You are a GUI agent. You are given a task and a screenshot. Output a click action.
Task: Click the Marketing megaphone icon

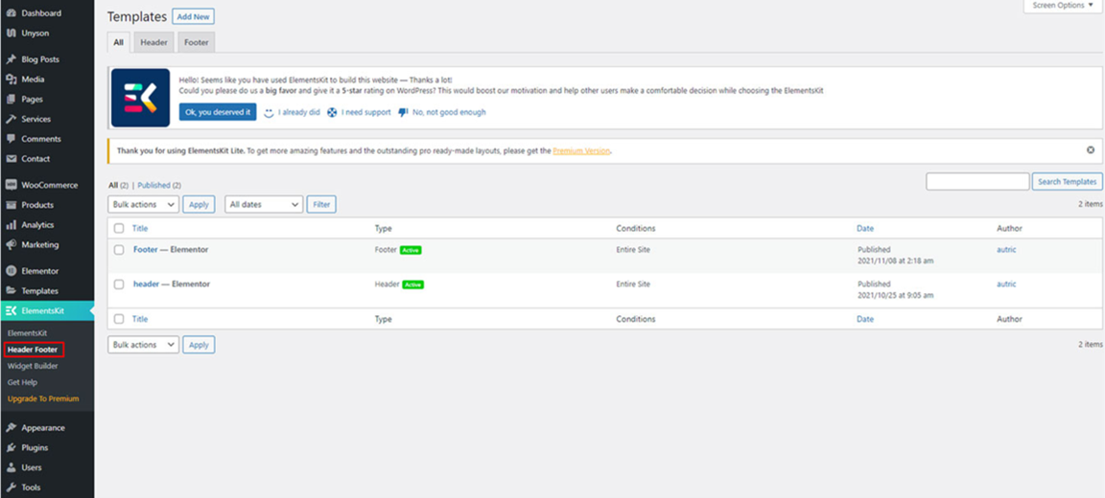[11, 245]
